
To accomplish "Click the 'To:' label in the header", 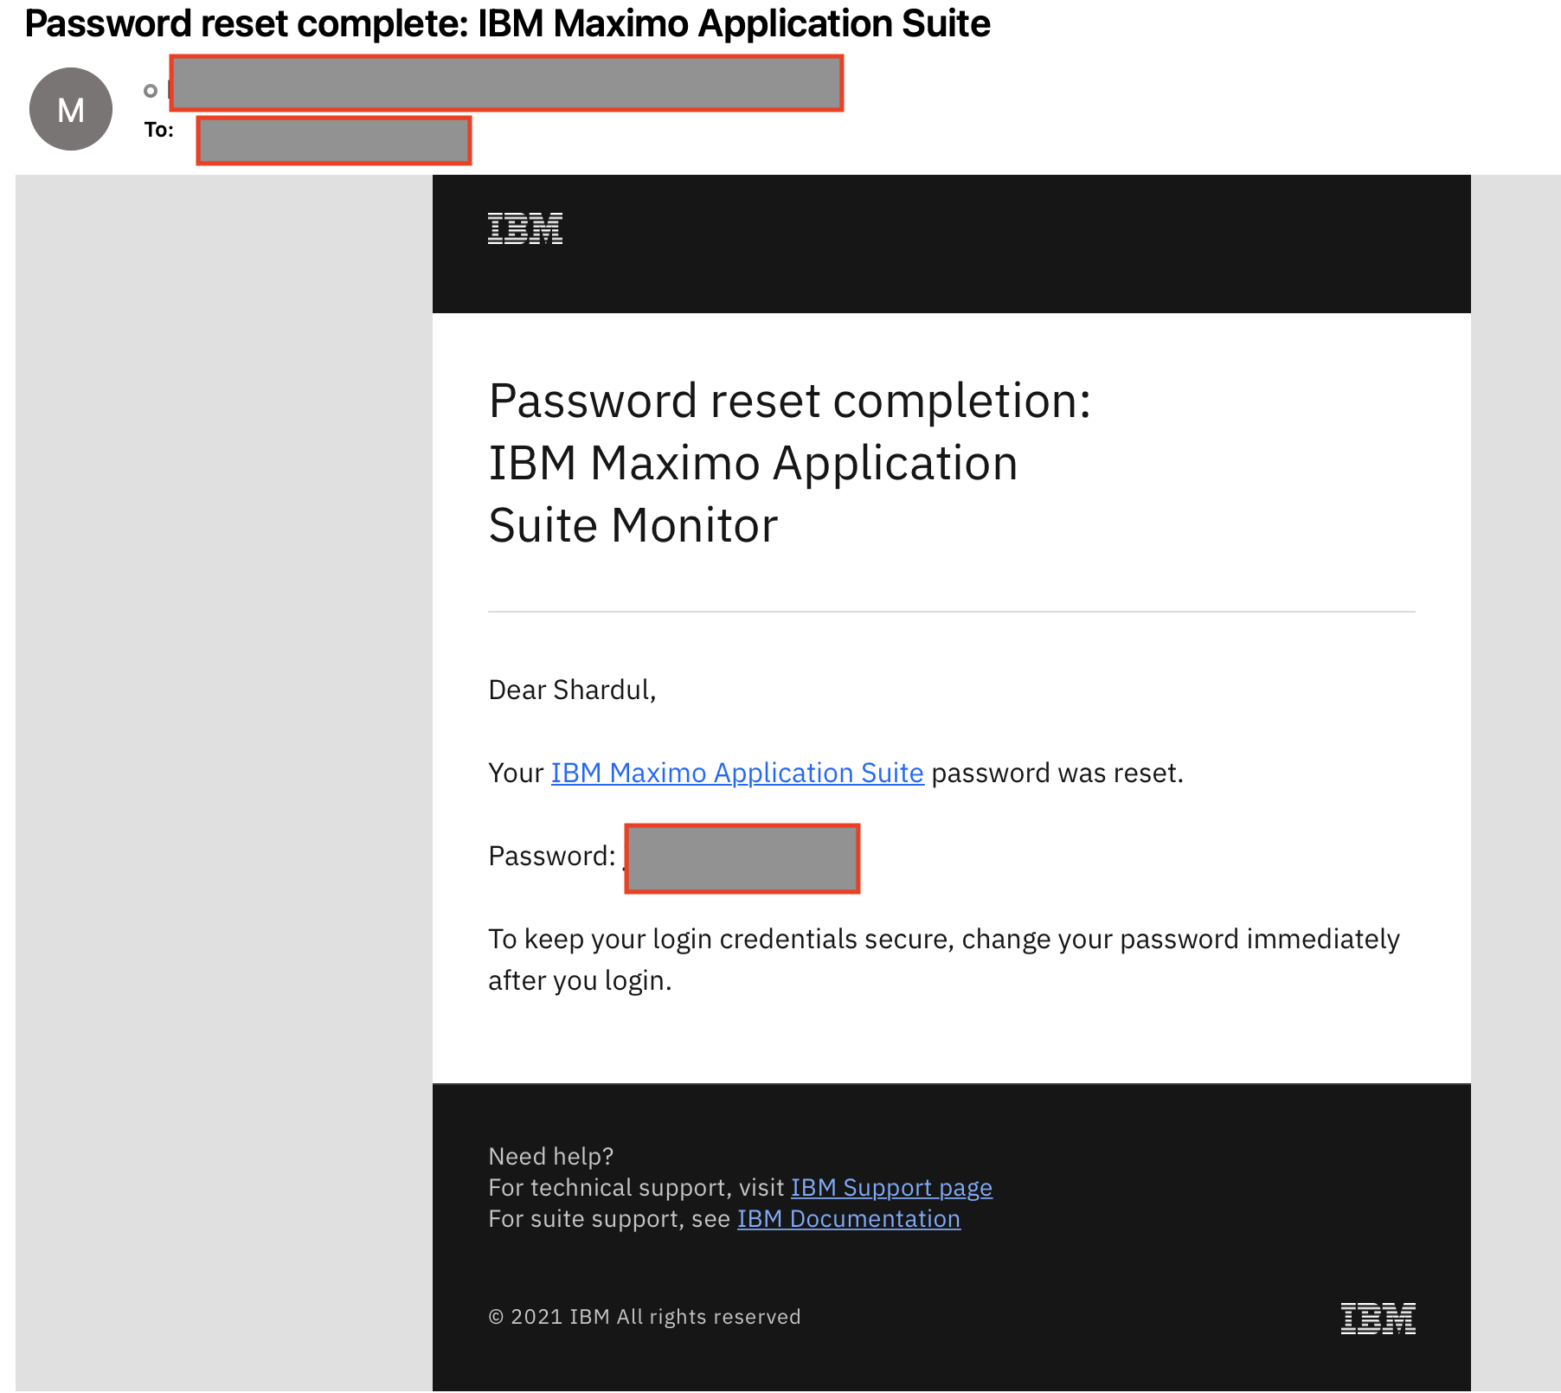I will 158,130.
